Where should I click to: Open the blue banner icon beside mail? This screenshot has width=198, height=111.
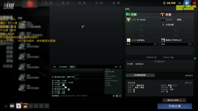click(187, 3)
